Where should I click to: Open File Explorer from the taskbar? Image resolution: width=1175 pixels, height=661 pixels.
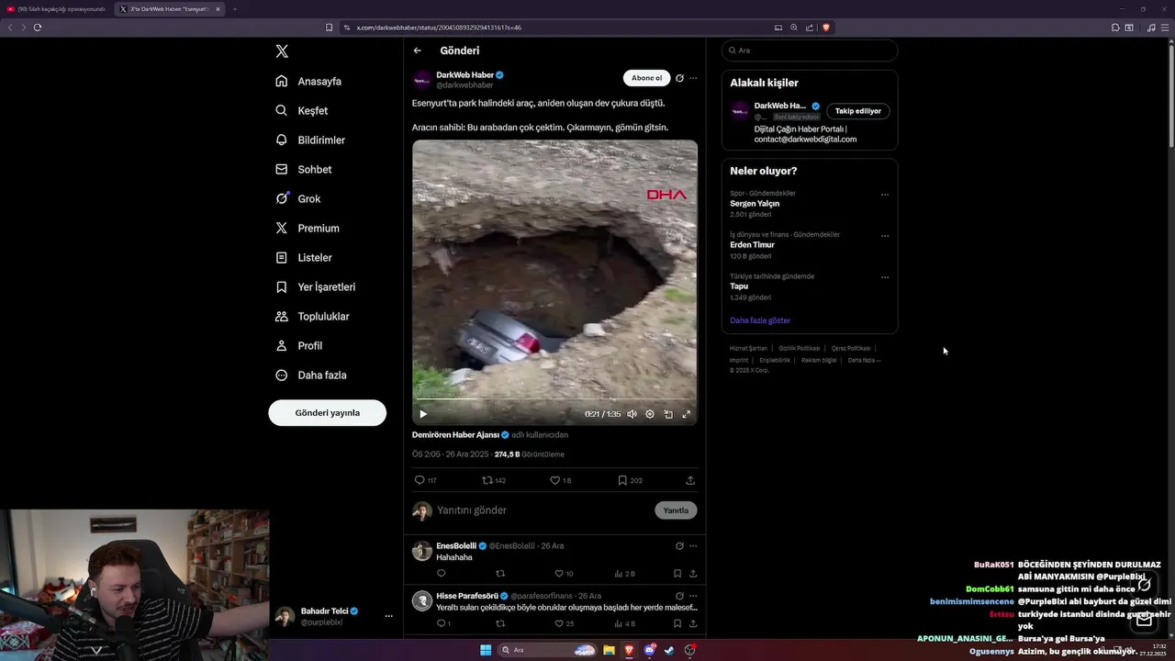[609, 650]
